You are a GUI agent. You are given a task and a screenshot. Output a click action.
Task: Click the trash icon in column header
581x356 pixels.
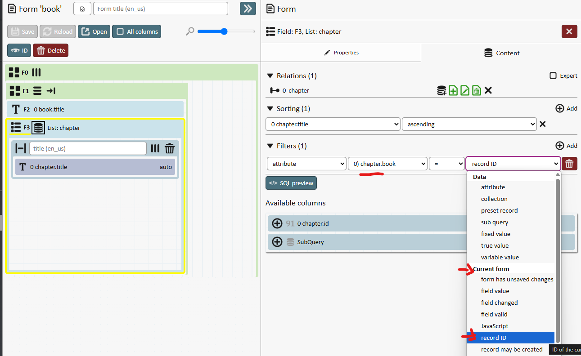(x=170, y=148)
